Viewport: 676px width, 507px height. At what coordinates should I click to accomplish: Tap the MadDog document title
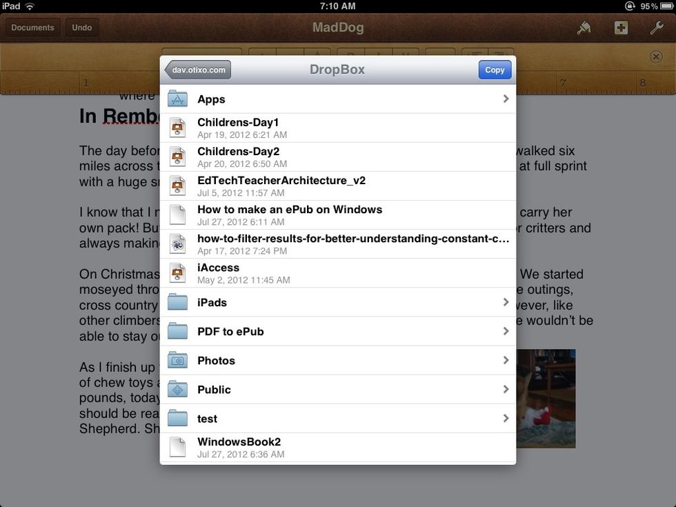(338, 28)
